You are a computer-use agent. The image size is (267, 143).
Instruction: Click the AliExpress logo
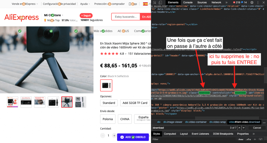[21, 17]
